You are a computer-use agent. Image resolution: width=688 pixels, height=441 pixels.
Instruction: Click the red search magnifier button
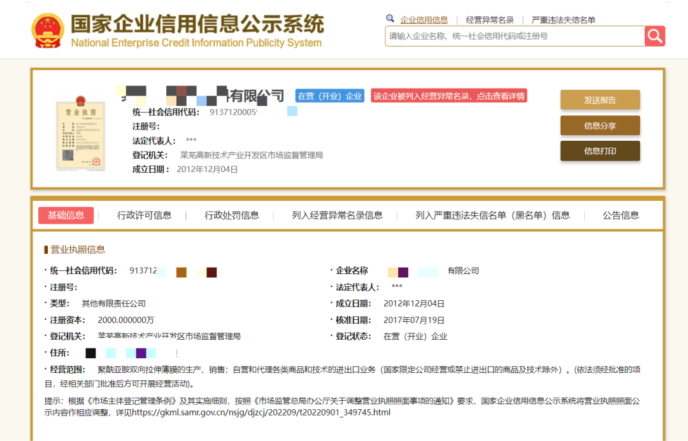(x=654, y=36)
